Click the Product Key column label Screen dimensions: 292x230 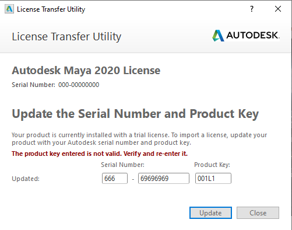(x=212, y=165)
